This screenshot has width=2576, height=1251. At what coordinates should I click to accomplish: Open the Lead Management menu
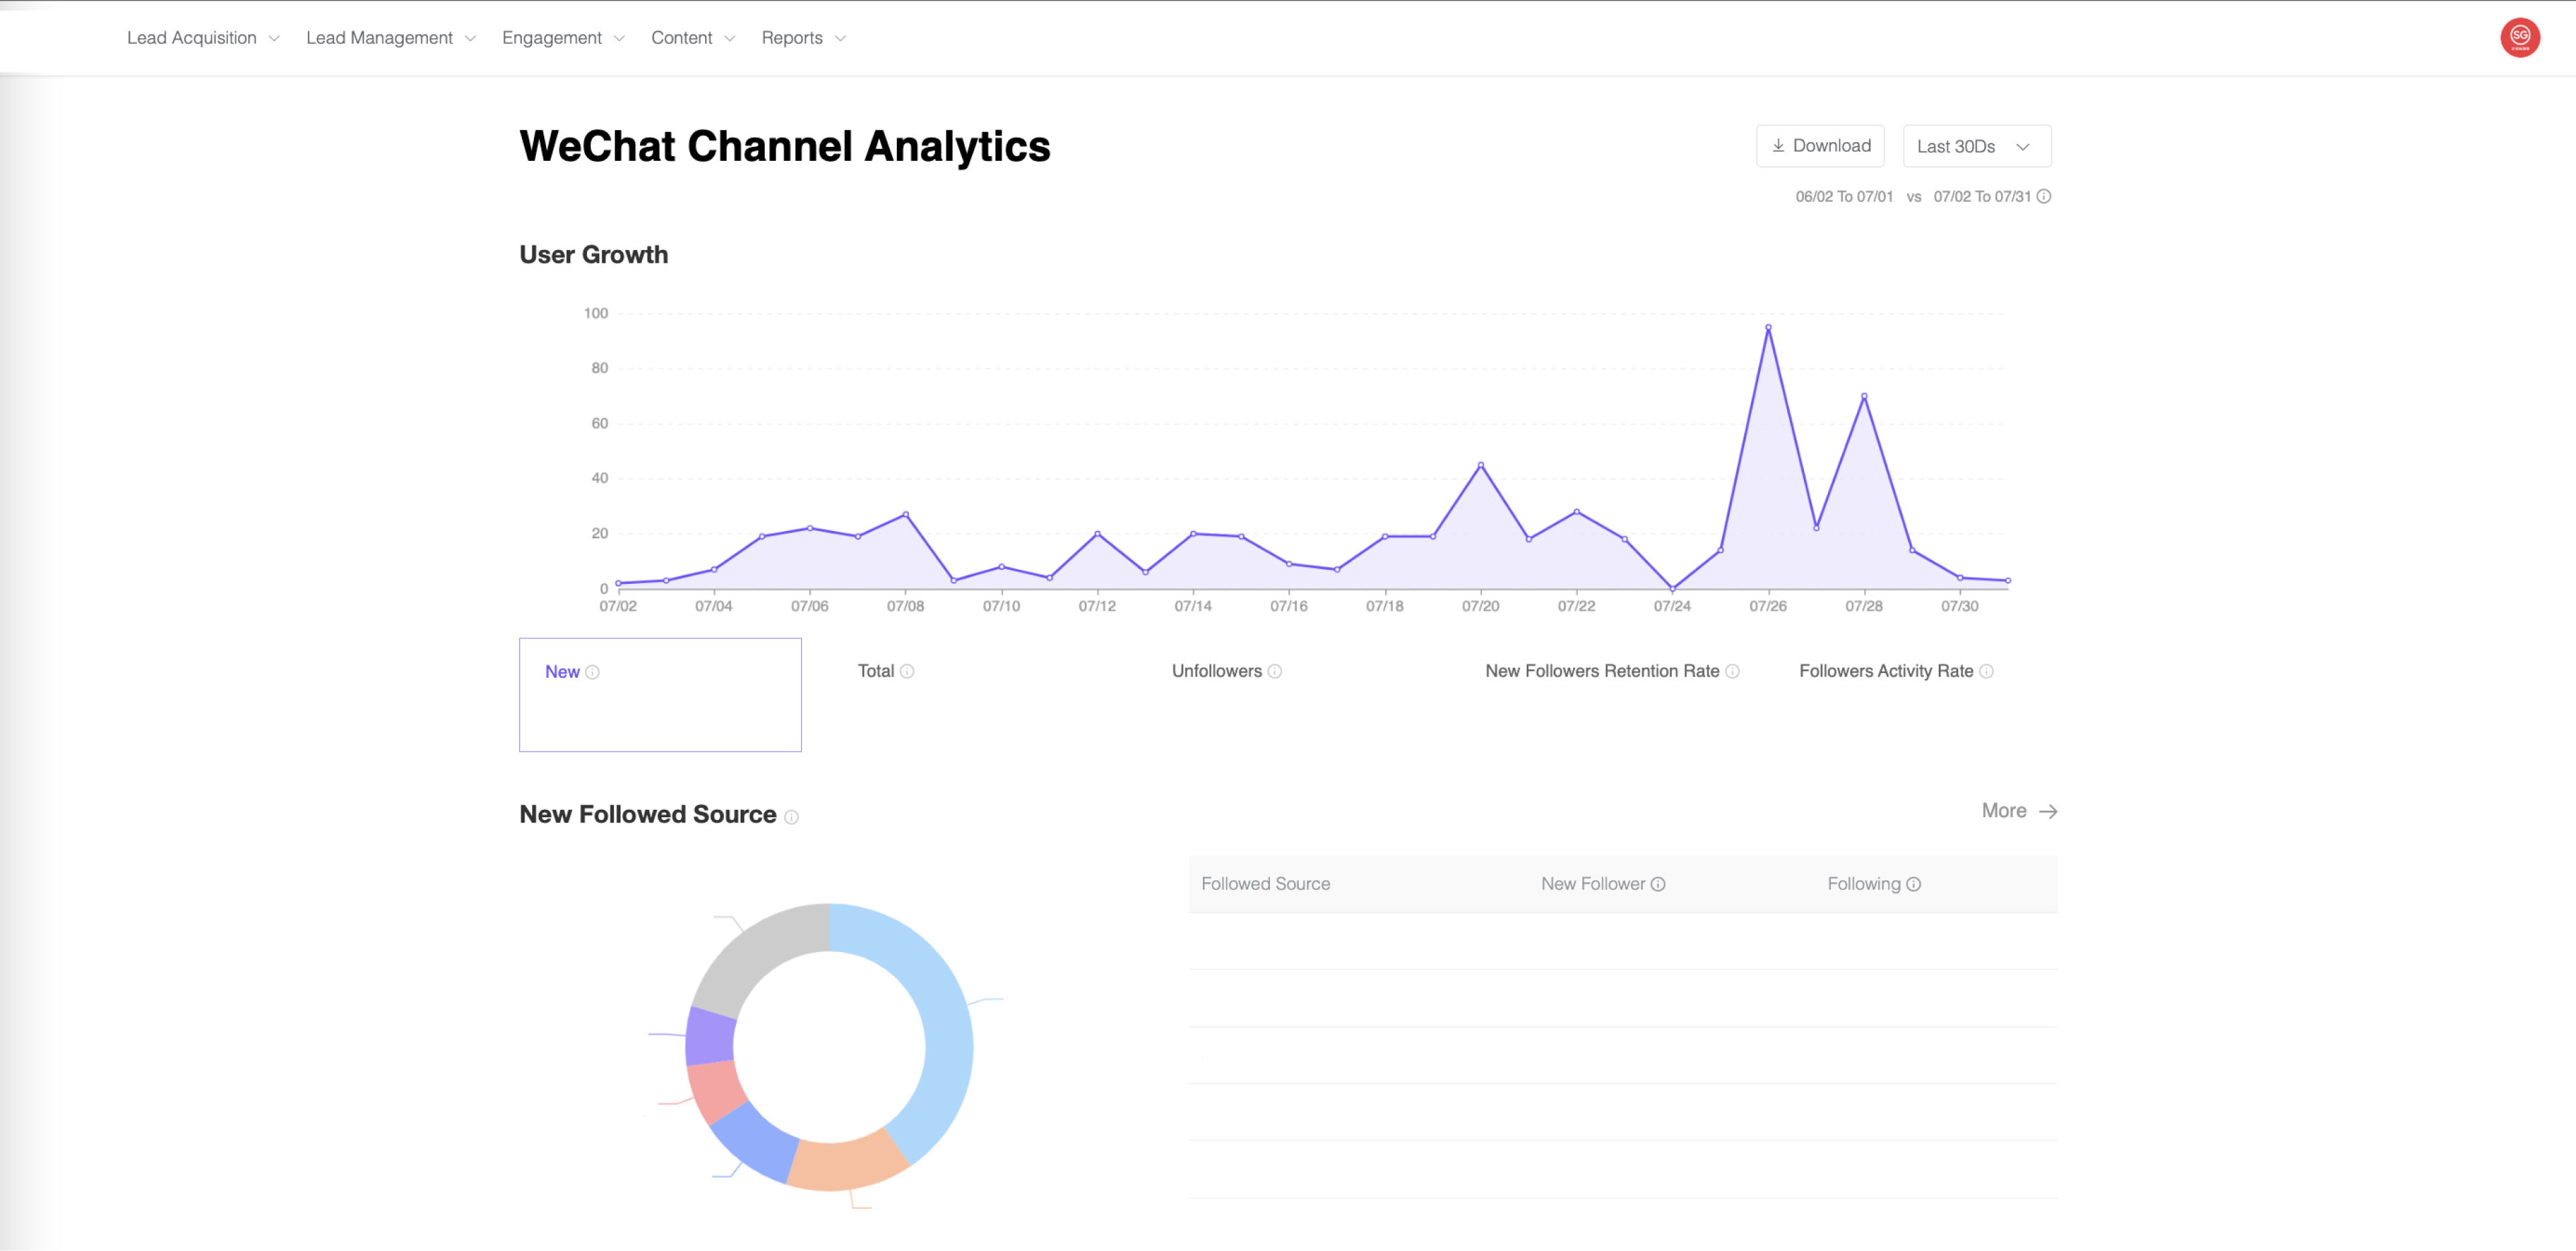click(379, 38)
